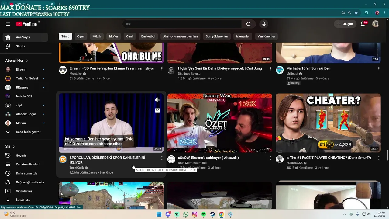Open more options for xQcOW video
The height and width of the screenshot is (219, 389).
coord(270,158)
